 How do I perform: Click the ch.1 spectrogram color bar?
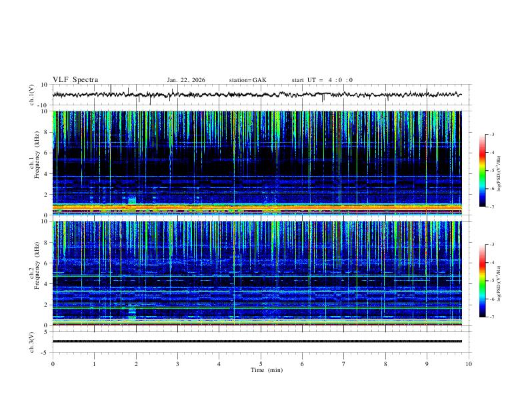pos(482,171)
